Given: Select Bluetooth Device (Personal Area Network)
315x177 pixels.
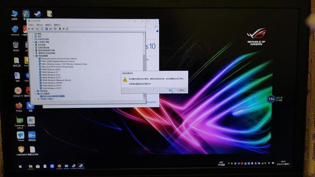Looking at the screenshot, I should pos(58,59).
